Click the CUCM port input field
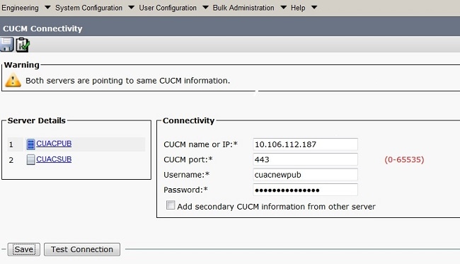460x264 pixels. pos(305,159)
